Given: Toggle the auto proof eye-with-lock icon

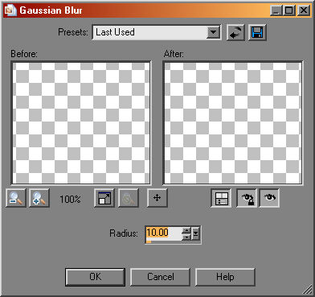Looking at the screenshot, I should [x=247, y=198].
